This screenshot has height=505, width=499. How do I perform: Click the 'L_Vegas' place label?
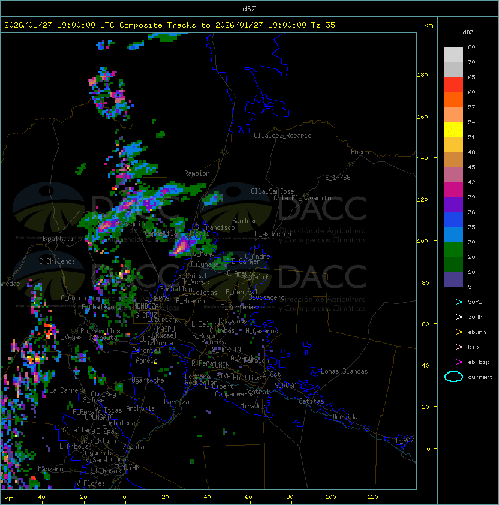[x=70, y=337]
